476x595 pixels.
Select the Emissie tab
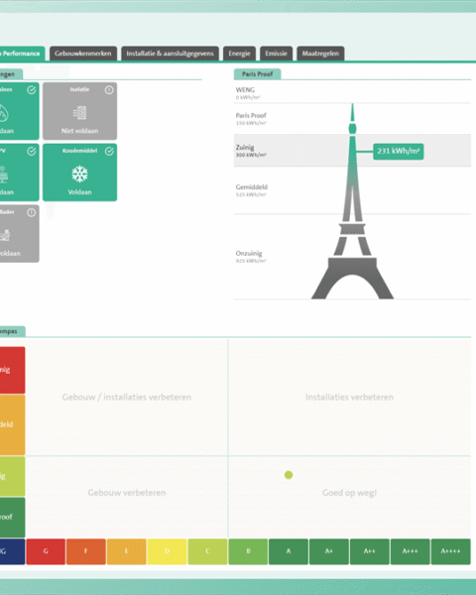276,54
